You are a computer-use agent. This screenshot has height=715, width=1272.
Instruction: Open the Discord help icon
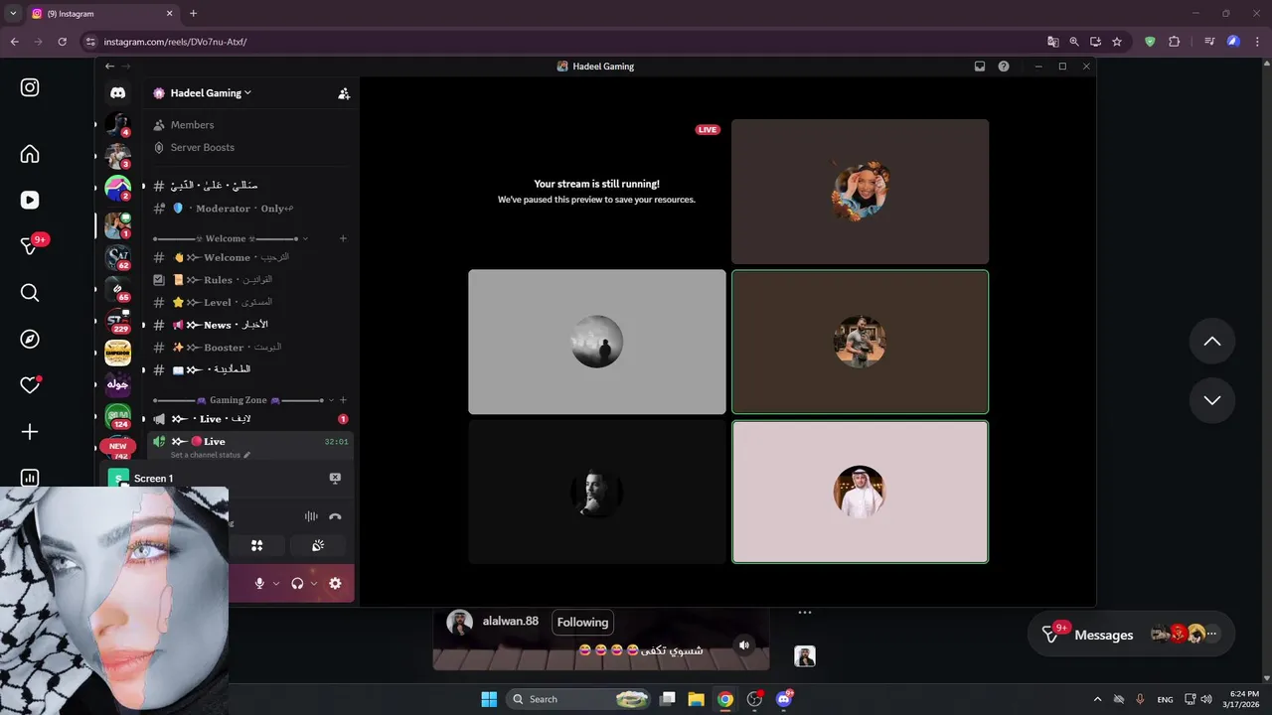click(x=1004, y=67)
